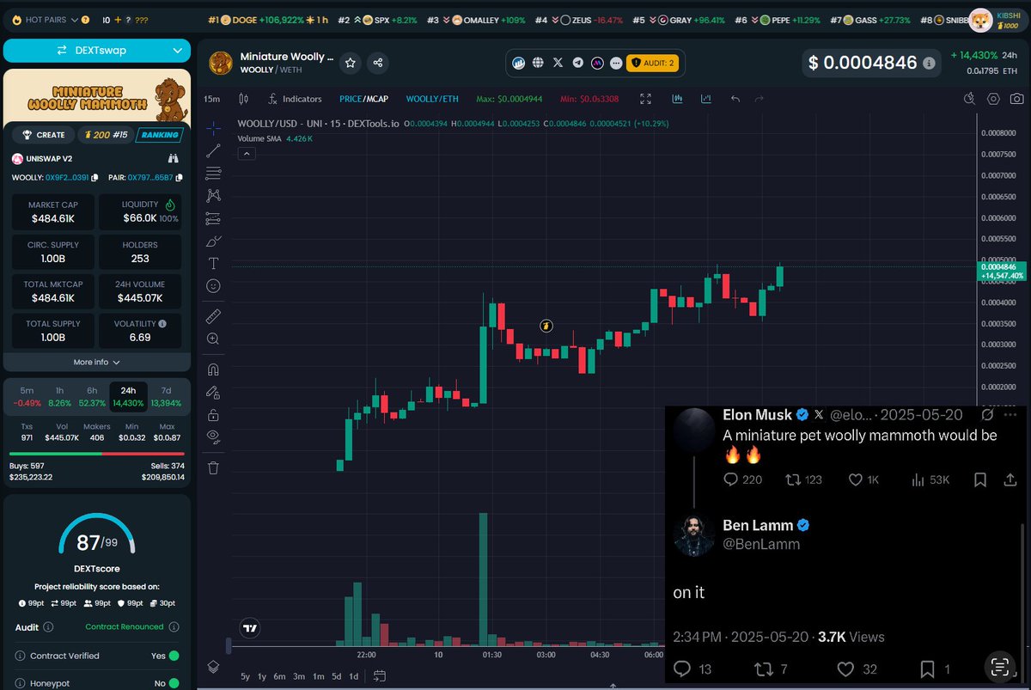
Task: Toggle stay in drawing mode
Action: coord(214,392)
